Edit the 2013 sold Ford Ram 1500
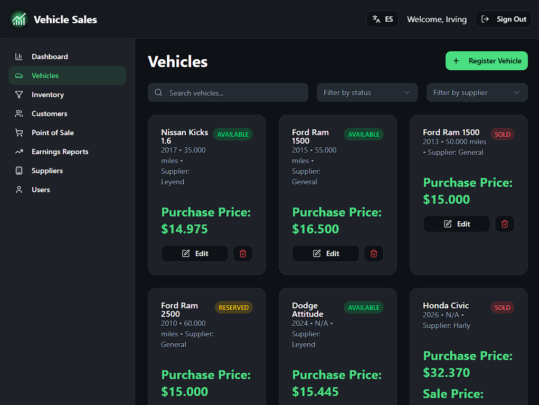The width and height of the screenshot is (539, 405). point(457,224)
